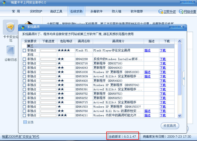Check the KB953839 row checkbox
Screen dimensions: 197x141
click(24, 76)
